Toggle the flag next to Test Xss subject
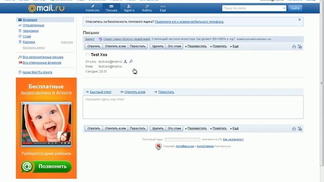 pyautogui.click(x=87, y=55)
